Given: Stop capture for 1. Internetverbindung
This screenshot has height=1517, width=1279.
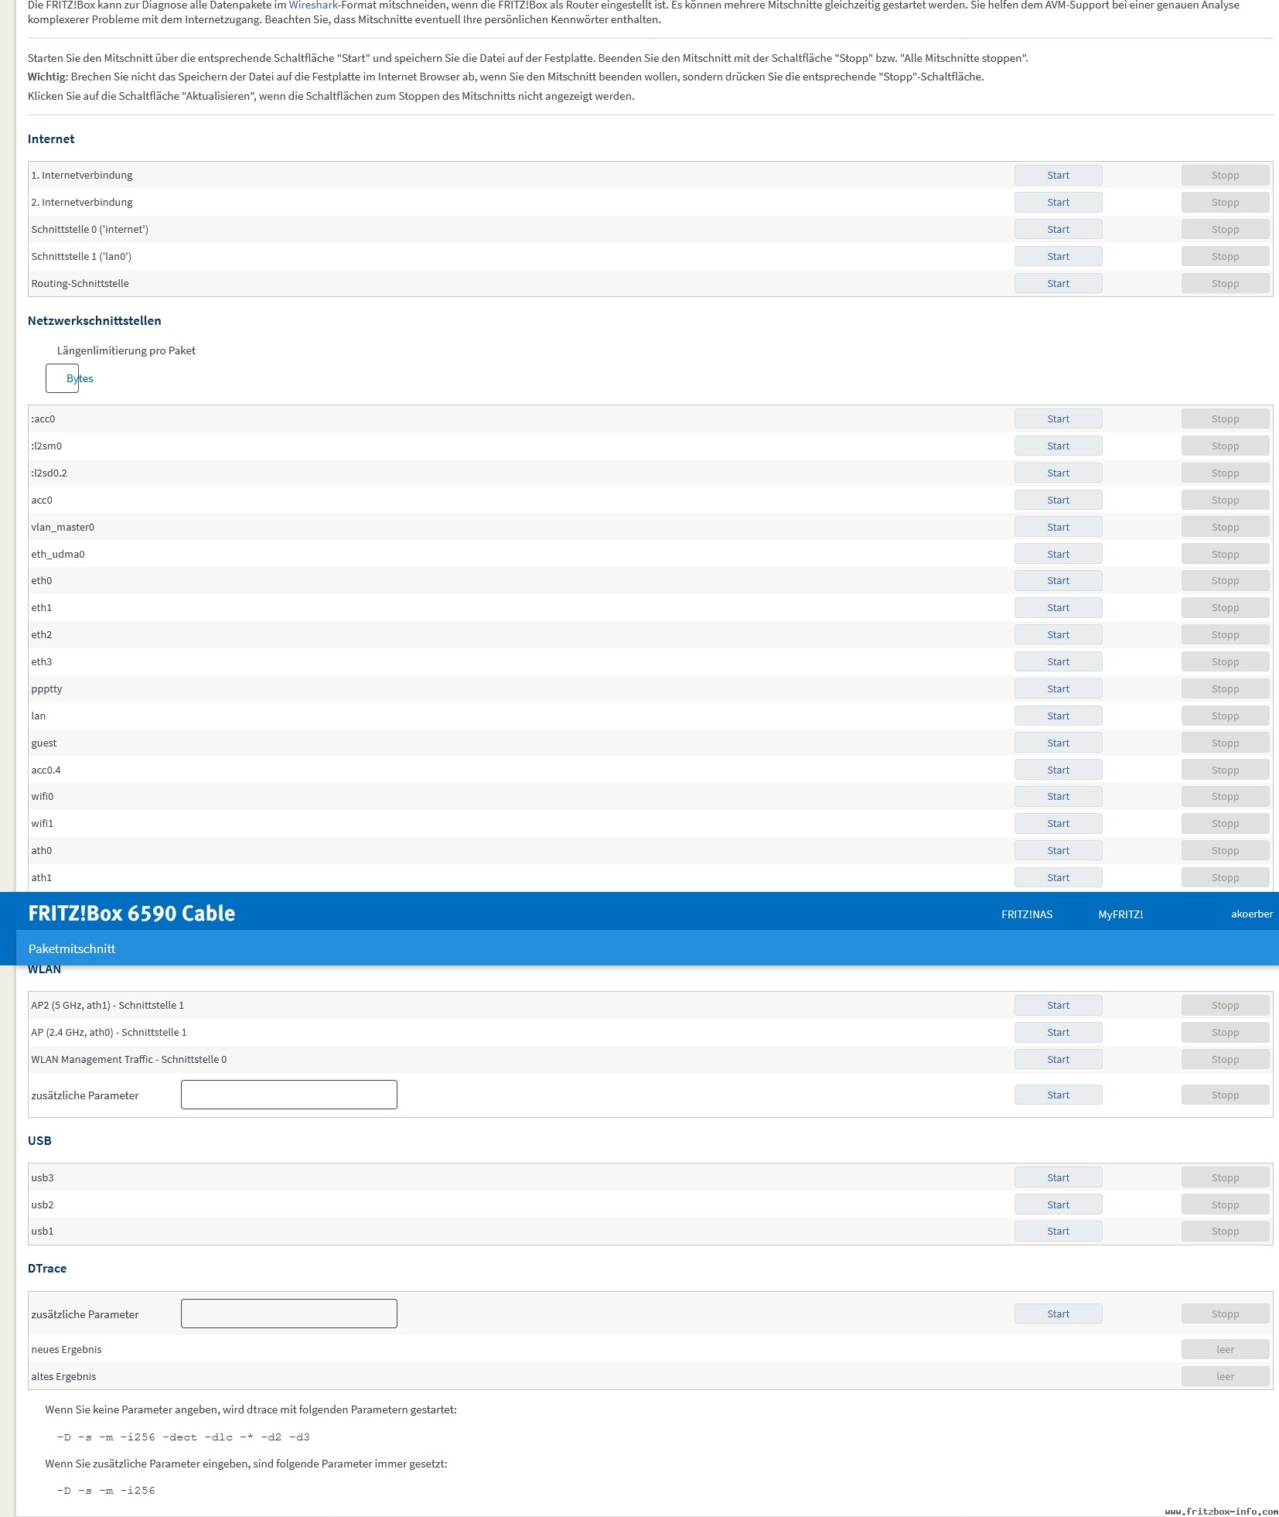Looking at the screenshot, I should tap(1225, 176).
